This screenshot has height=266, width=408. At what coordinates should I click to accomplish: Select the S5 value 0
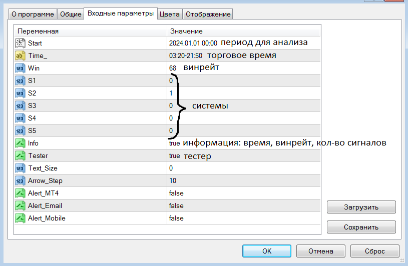click(171, 130)
